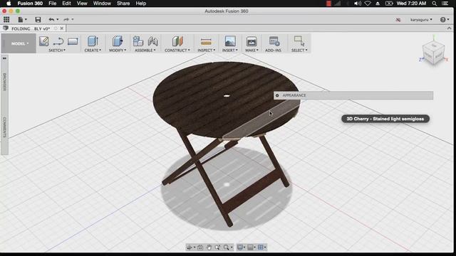This screenshot has height=256, width=456.
Task: Undo the last action arrow
Action: click(51, 19)
